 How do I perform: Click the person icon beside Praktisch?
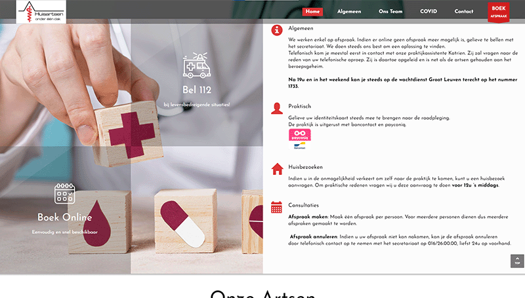(x=277, y=109)
